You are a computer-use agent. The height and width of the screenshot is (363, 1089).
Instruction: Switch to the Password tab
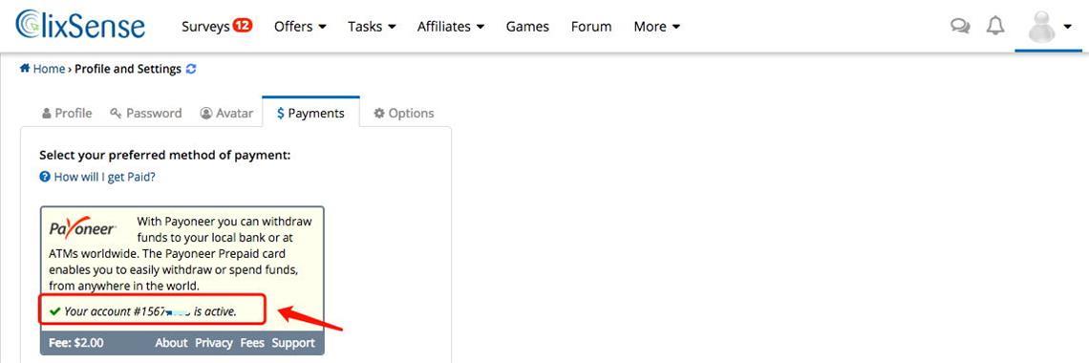click(x=146, y=113)
